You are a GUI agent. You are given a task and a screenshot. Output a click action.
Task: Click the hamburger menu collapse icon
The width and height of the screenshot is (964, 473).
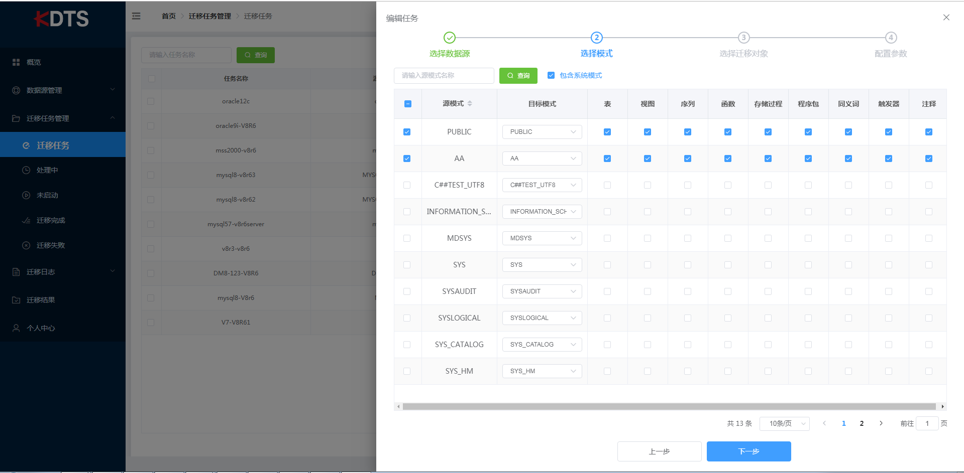(136, 16)
